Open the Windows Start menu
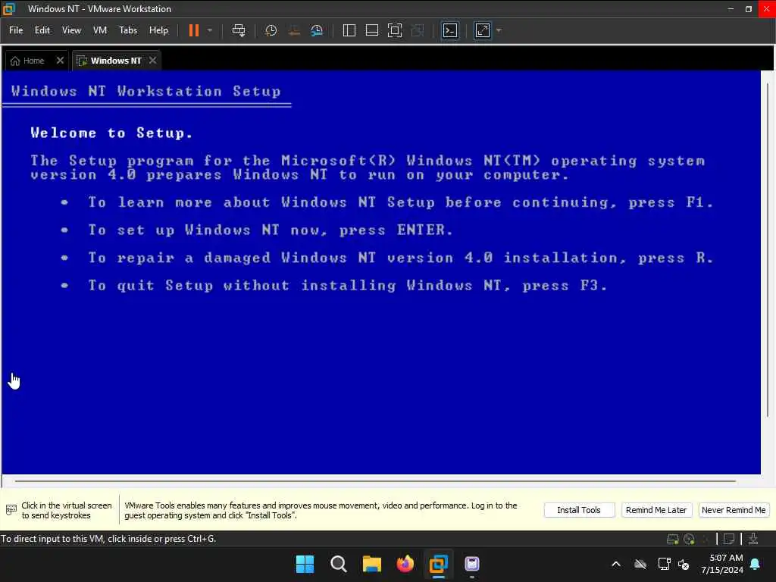This screenshot has height=582, width=776. coord(305,564)
